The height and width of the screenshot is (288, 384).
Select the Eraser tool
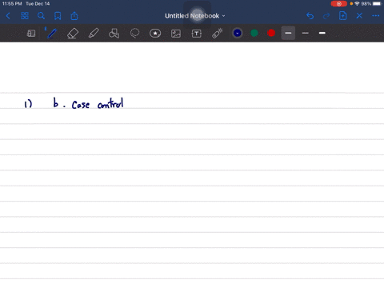pos(73,34)
